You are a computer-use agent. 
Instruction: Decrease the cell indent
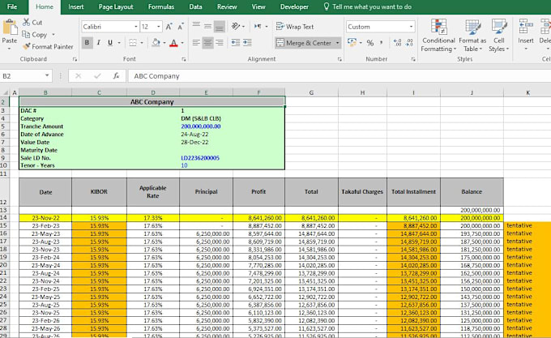point(236,43)
